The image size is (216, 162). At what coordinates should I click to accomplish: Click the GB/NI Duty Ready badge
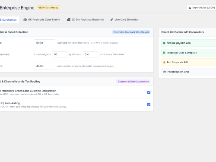[x=48, y=7]
